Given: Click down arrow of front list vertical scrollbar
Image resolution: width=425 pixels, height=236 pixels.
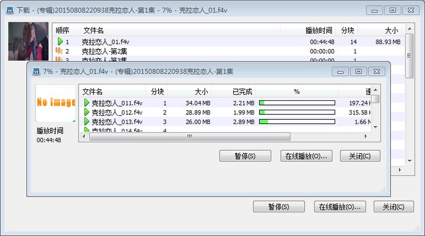Looking at the screenshot, I should pos(375,127).
